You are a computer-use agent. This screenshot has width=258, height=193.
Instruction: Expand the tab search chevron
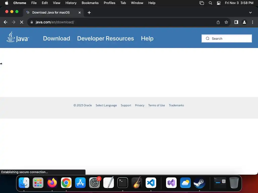[x=250, y=13]
